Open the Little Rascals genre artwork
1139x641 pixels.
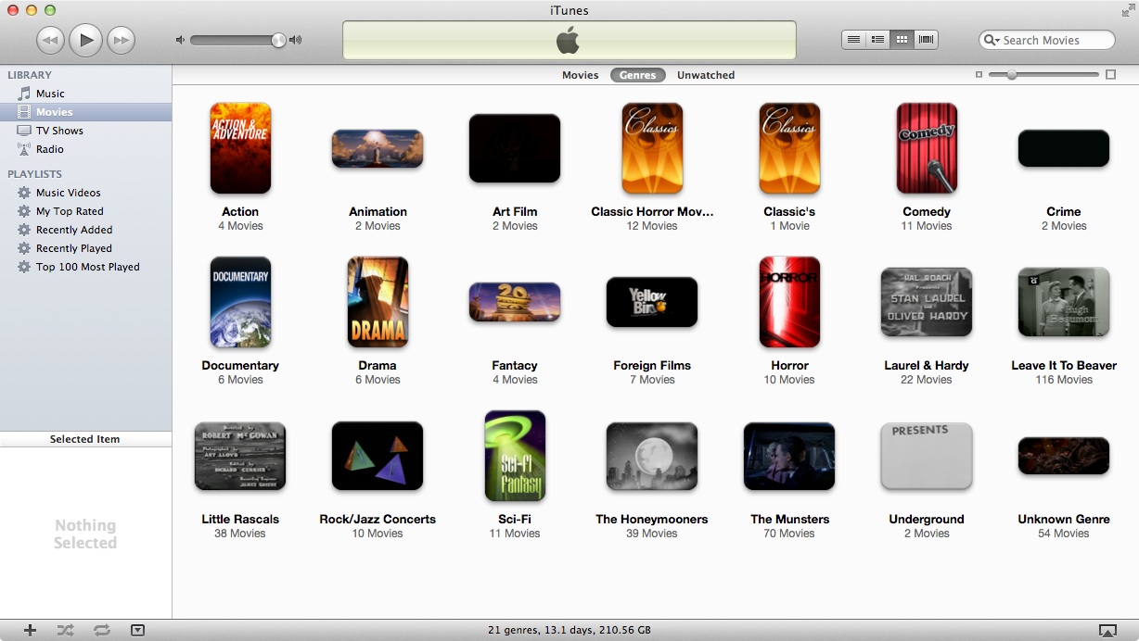240,456
